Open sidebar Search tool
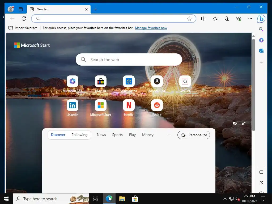This screenshot has height=204, width=272. click(x=261, y=29)
